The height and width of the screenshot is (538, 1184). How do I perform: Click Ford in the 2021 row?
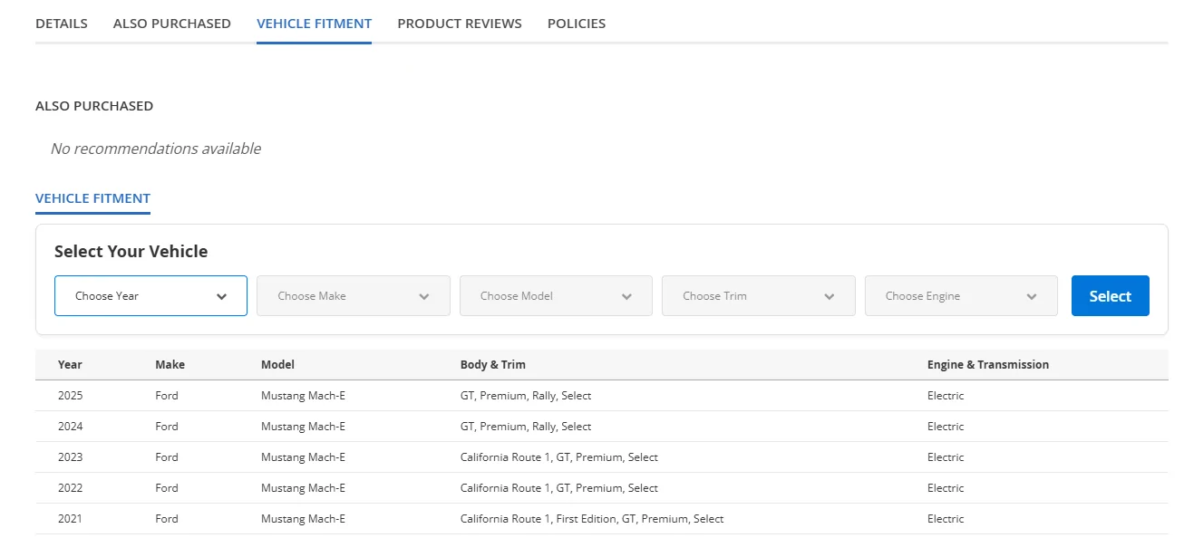click(x=167, y=519)
